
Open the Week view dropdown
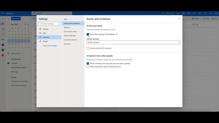pos(196,18)
